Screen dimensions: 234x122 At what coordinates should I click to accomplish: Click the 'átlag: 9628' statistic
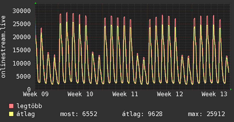tap(142, 114)
